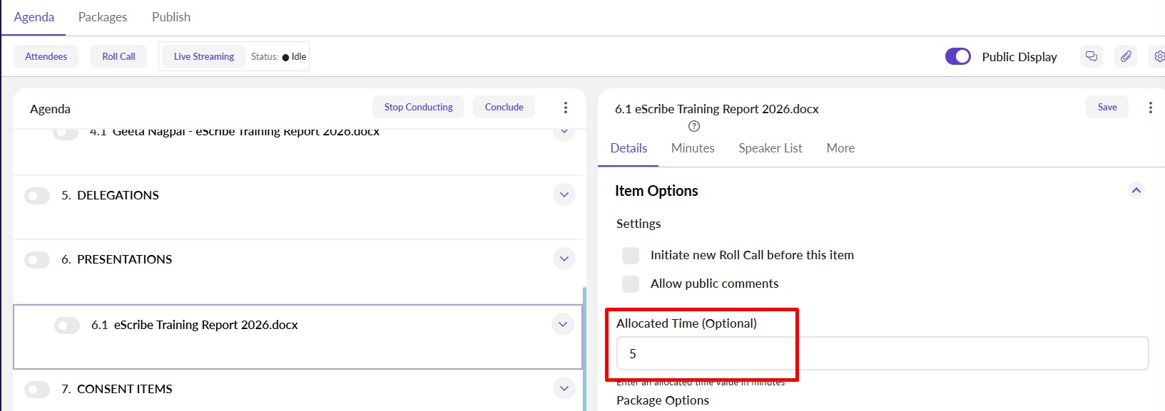Expand the 5. DELEGATIONS chevron

(564, 195)
